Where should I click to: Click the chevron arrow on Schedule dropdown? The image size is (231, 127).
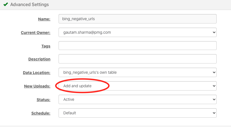214,113
